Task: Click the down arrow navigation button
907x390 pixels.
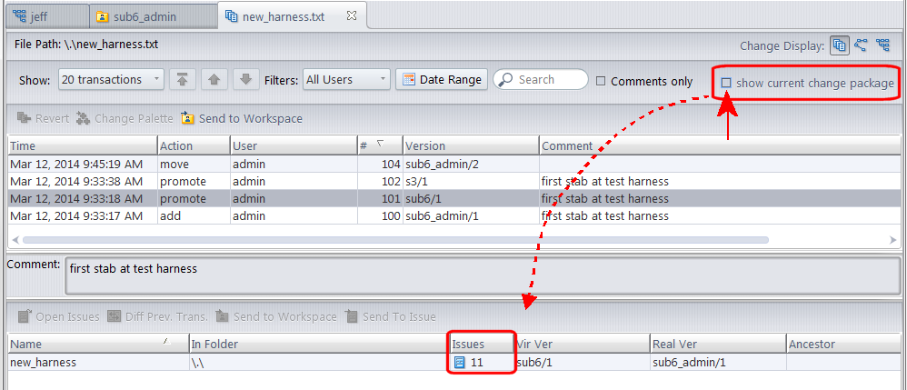Action: 244,80
